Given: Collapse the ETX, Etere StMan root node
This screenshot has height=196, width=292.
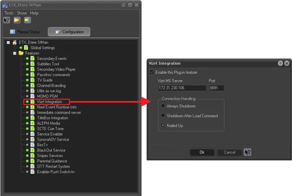Looking at the screenshot, I should point(8,42).
